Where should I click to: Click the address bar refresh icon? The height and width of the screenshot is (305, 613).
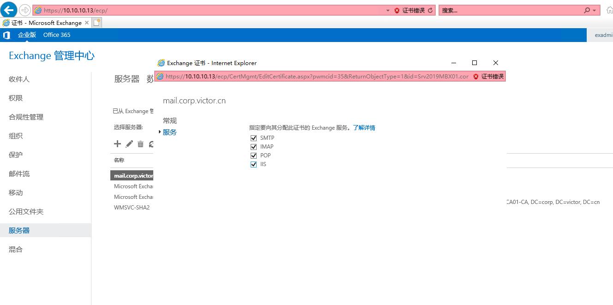[x=429, y=9]
